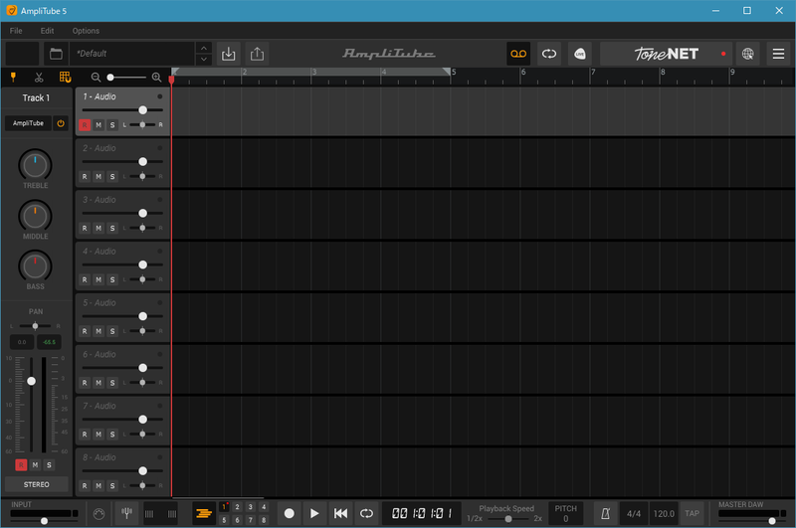Toggle the metronome icon

605,513
